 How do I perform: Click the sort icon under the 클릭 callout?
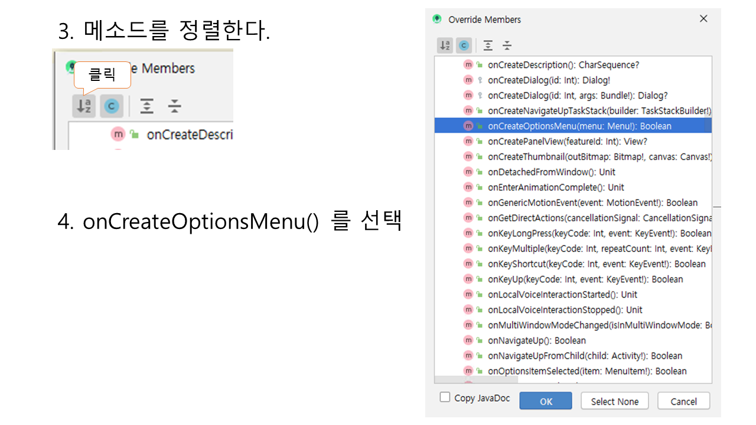tap(84, 106)
